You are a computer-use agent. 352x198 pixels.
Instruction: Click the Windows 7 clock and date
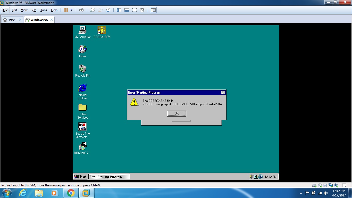pos(339,193)
